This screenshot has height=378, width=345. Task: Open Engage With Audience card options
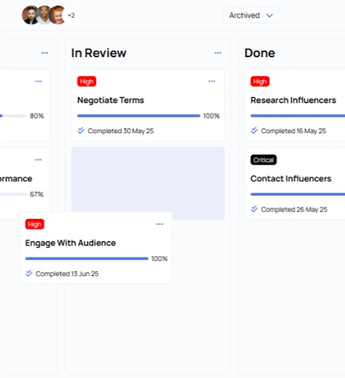click(x=159, y=224)
